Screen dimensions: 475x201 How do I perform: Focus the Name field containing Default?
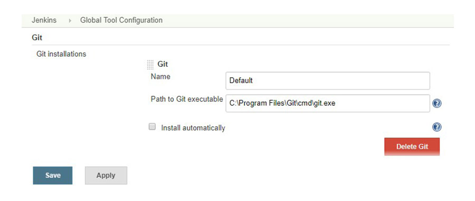(327, 81)
